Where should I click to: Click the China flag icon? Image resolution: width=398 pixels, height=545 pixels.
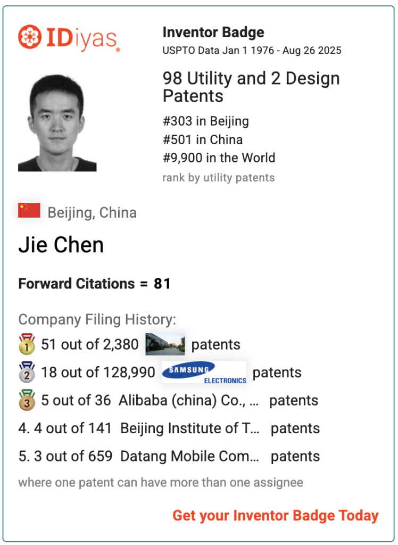coord(29,210)
